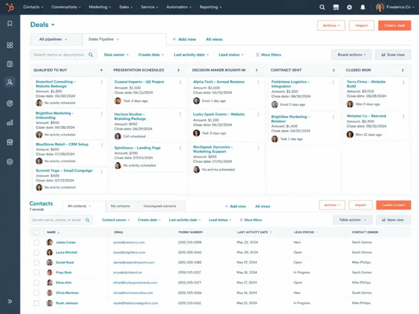
Task: Expand the Deals title dropdown
Action: [x=53, y=25]
